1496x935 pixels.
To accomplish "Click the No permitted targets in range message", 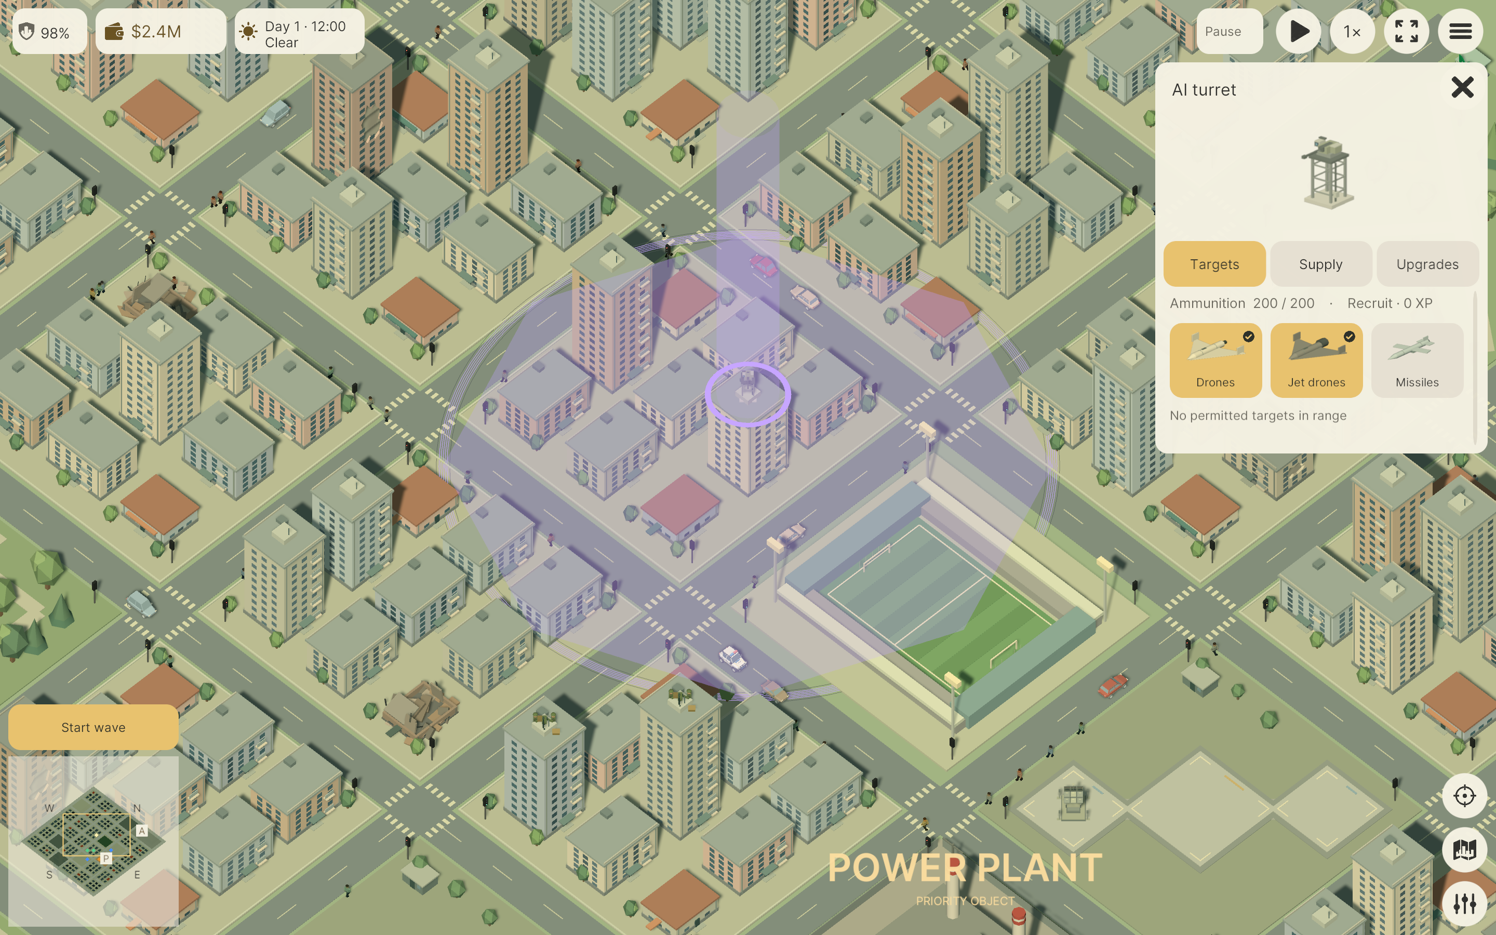I will tap(1258, 416).
